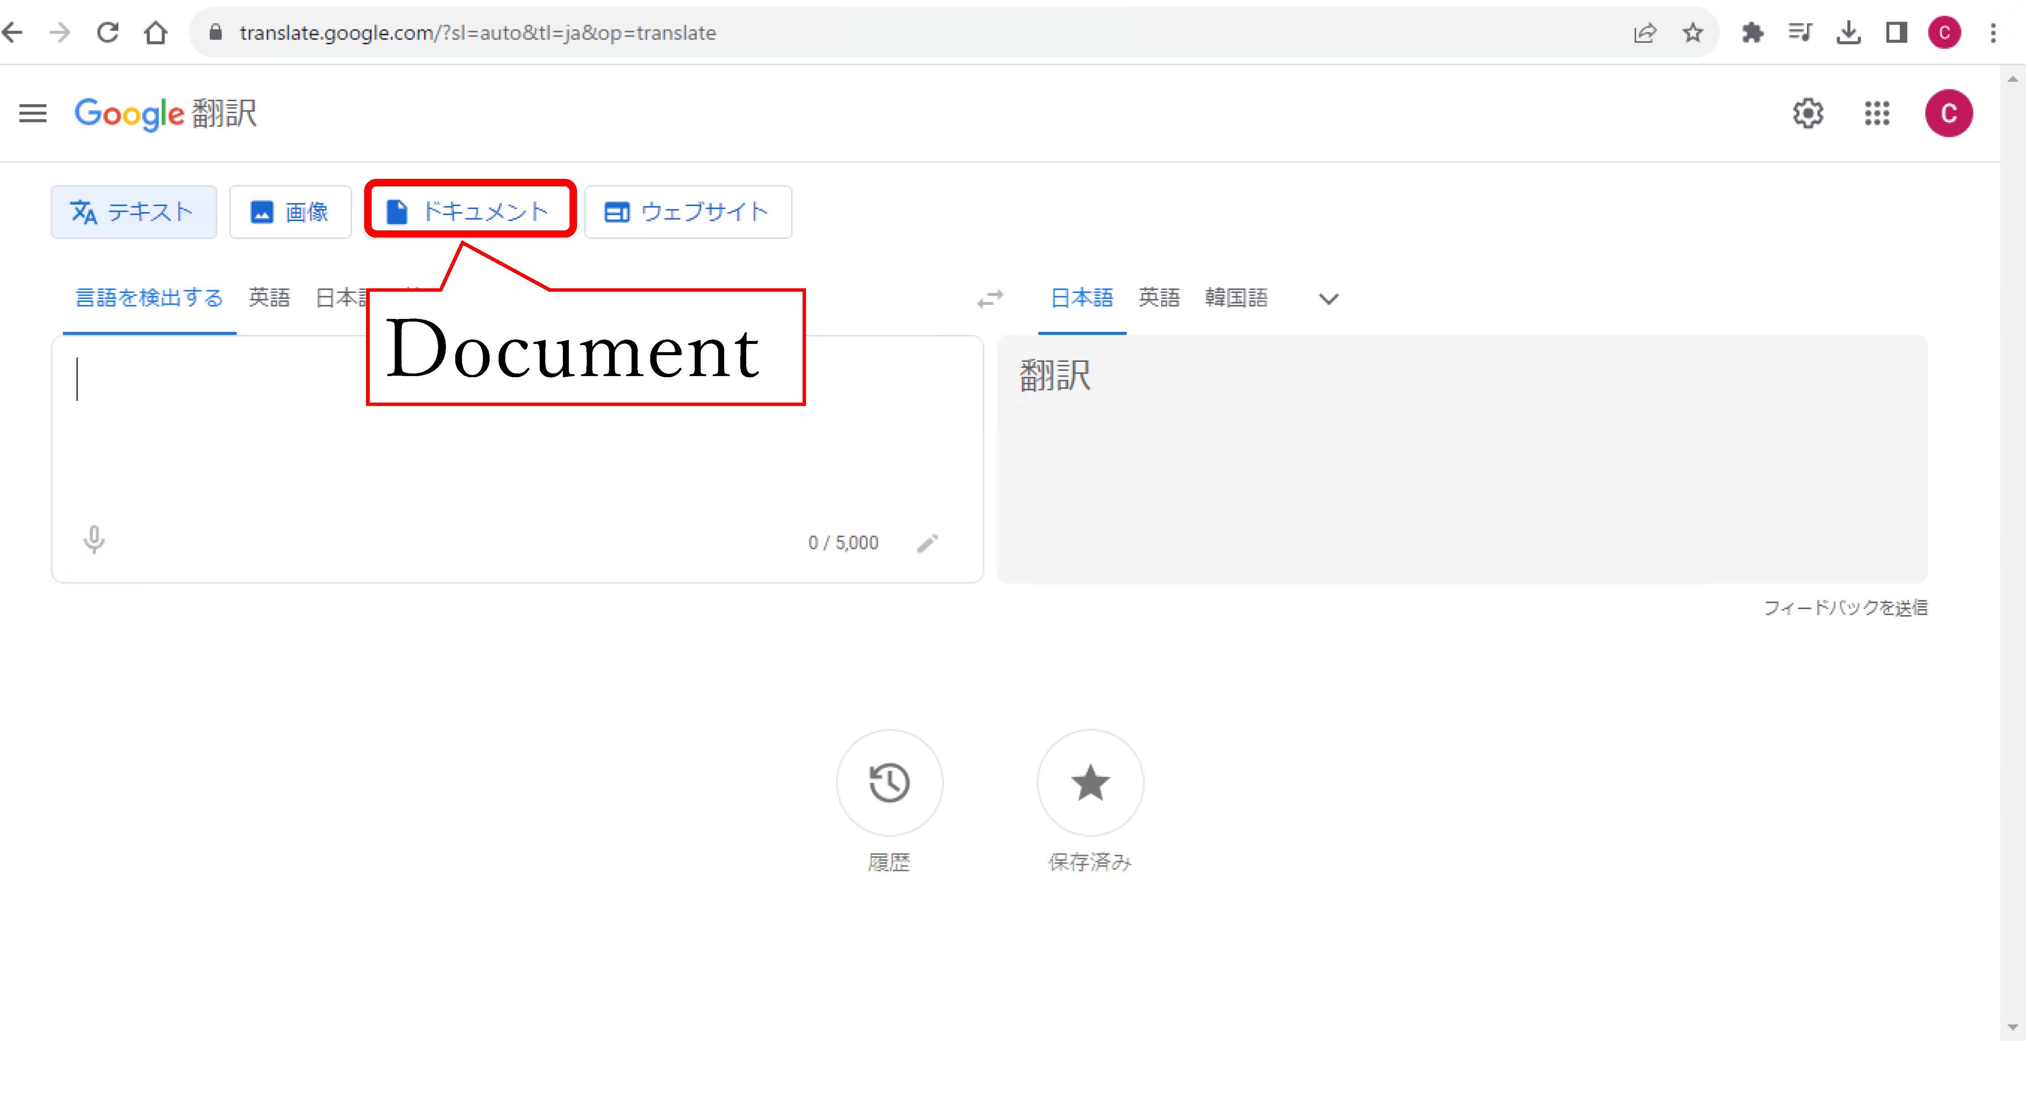Open saved translations via 保存済み star icon
The image size is (2028, 1120).
tap(1089, 783)
